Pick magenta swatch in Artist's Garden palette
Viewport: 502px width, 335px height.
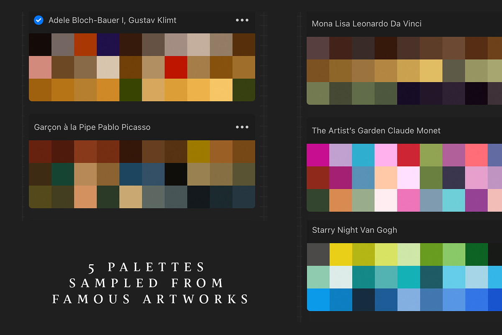pyautogui.click(x=318, y=155)
